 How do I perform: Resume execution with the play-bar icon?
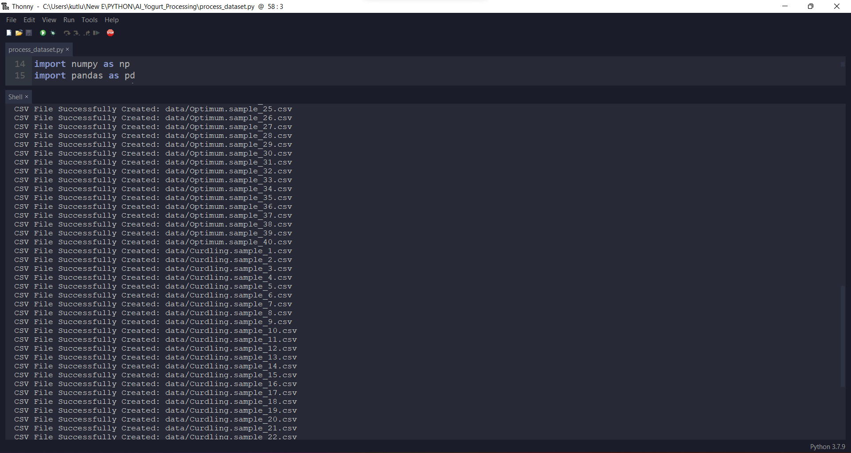(x=96, y=33)
